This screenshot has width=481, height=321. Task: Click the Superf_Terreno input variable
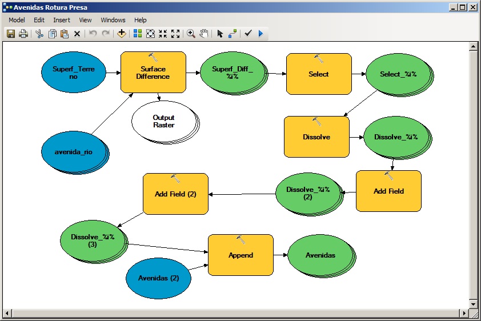73,72
